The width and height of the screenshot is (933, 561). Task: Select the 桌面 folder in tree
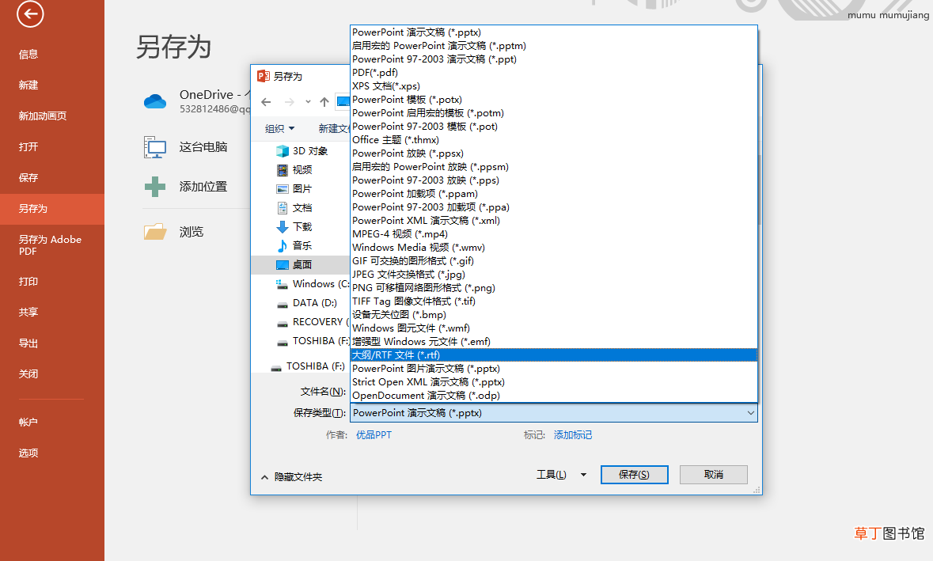302,265
